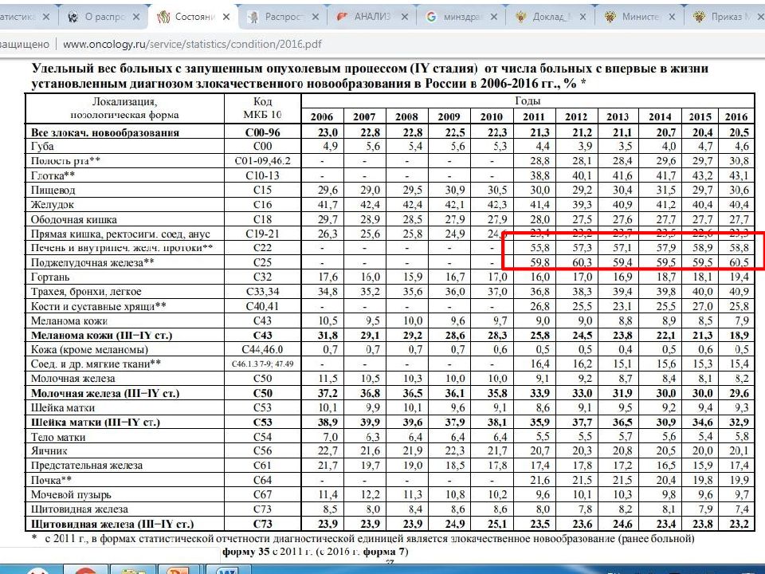
Task: Click the '2014' year column header
Action: click(x=660, y=116)
